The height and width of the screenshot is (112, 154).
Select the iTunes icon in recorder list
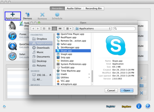(x=12, y=36)
